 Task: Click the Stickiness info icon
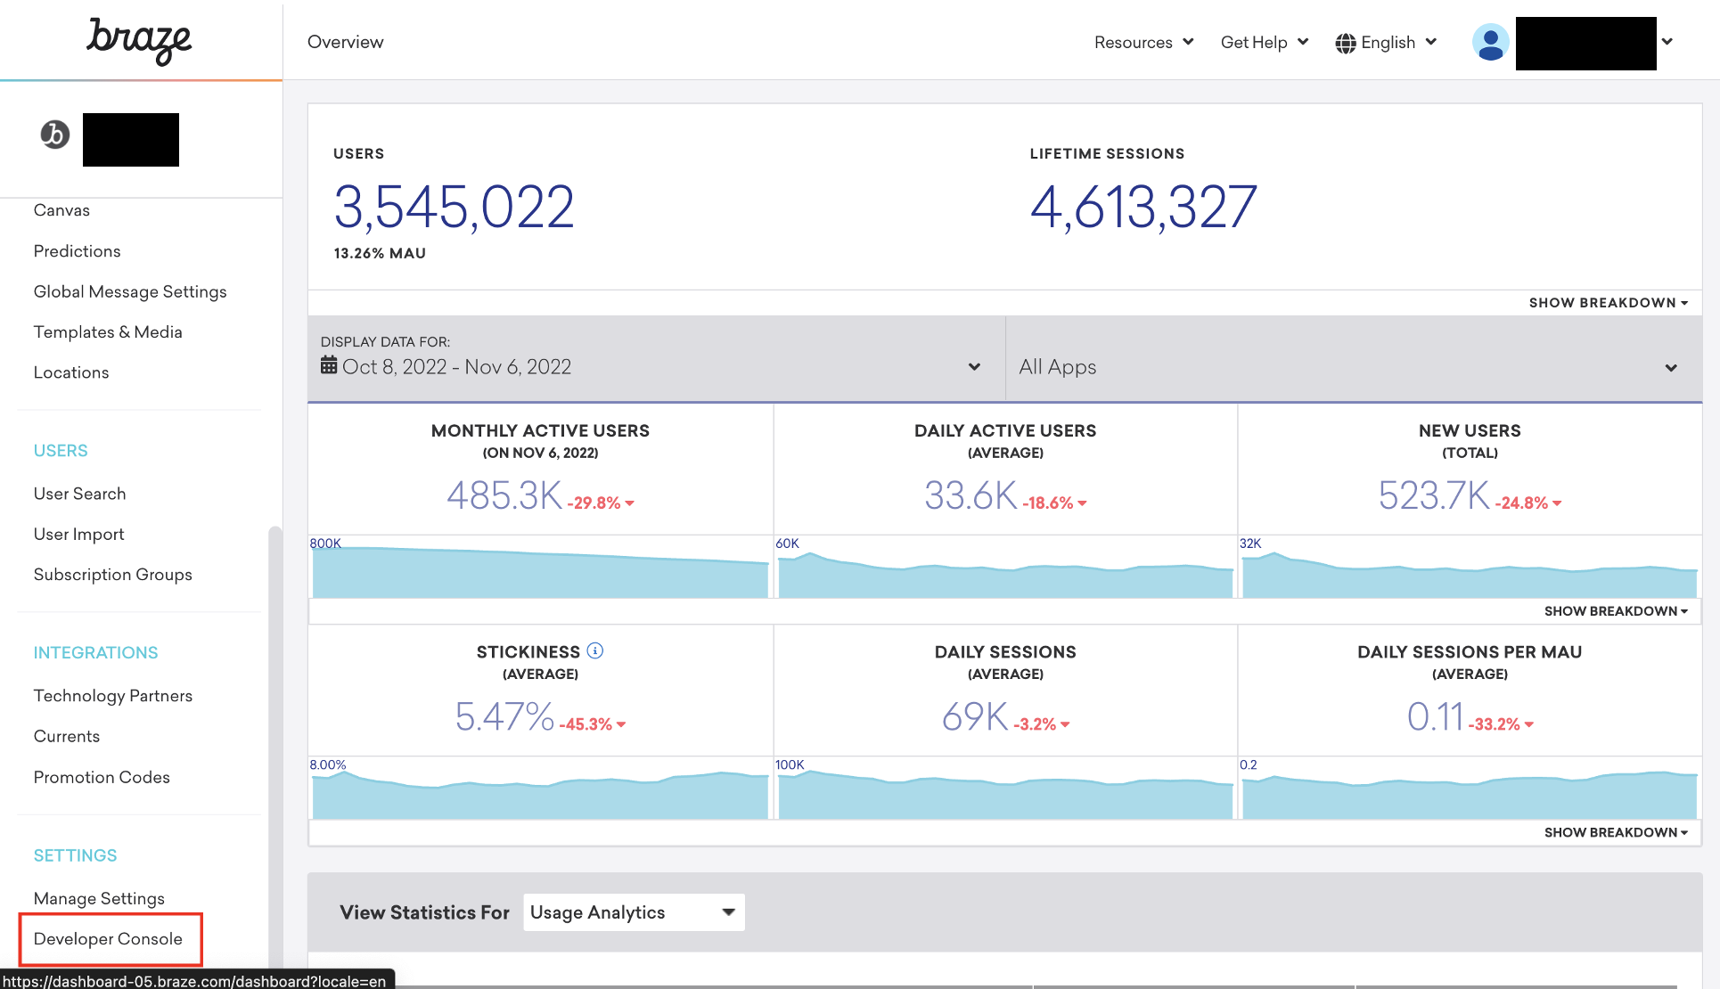[x=595, y=651]
